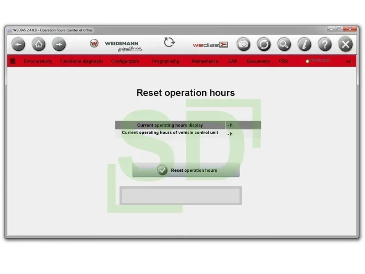Open the Functional diagnostic menu
Viewport: 365px width, 274px height.
click(81, 61)
